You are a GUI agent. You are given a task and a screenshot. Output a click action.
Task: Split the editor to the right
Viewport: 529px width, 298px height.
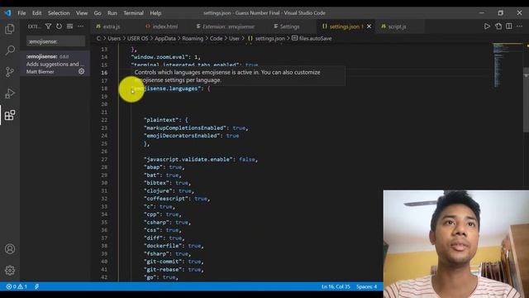point(509,26)
